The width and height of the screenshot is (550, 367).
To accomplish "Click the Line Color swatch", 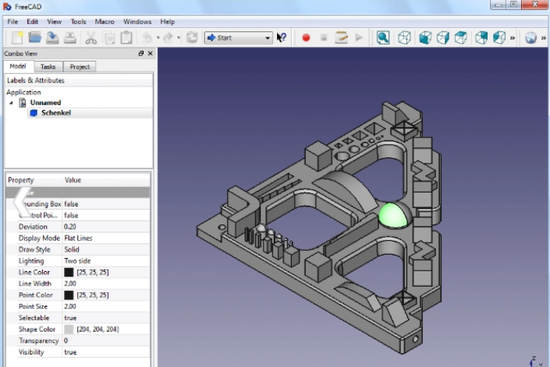I will tap(69, 272).
